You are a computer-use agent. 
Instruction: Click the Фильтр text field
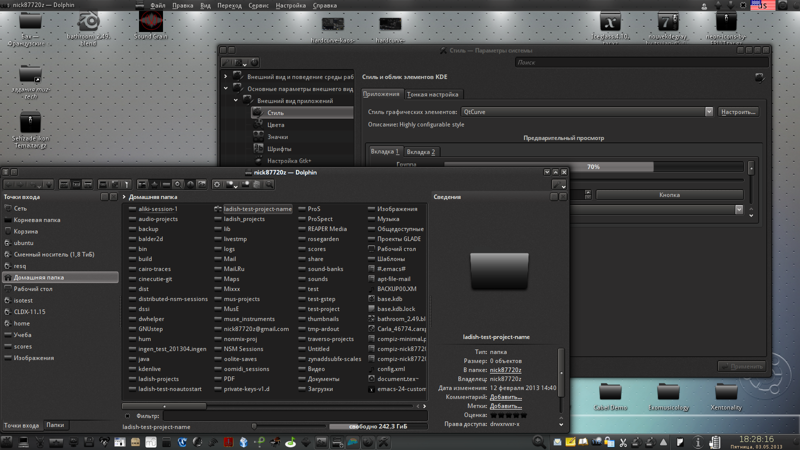295,416
